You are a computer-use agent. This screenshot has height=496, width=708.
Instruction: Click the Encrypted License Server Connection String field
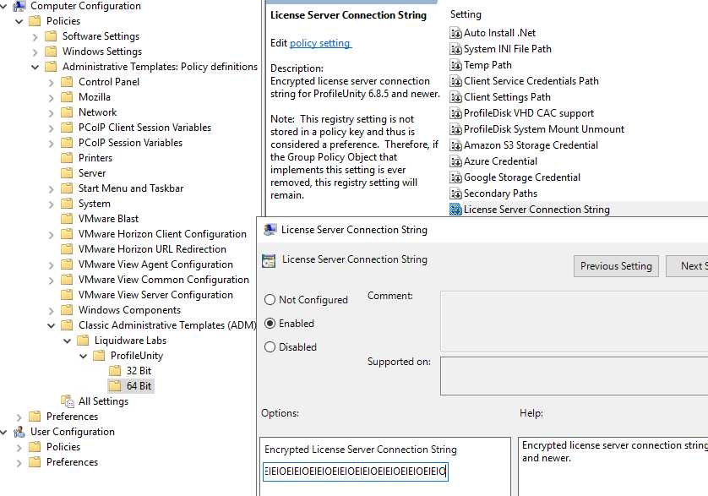coord(356,471)
